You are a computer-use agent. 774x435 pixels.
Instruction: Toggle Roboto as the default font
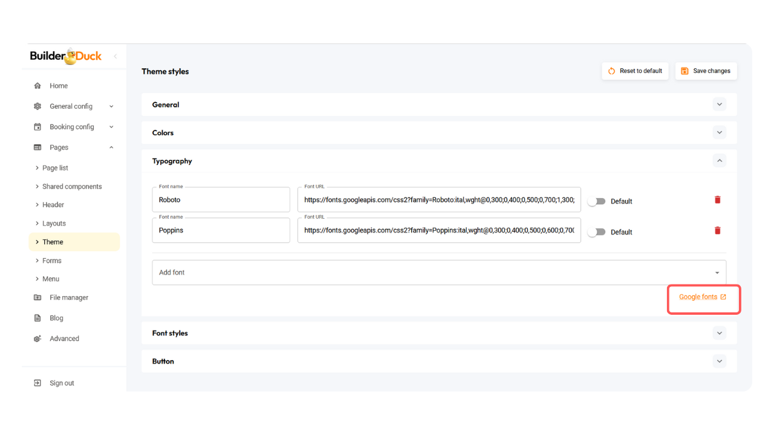pyautogui.click(x=596, y=201)
